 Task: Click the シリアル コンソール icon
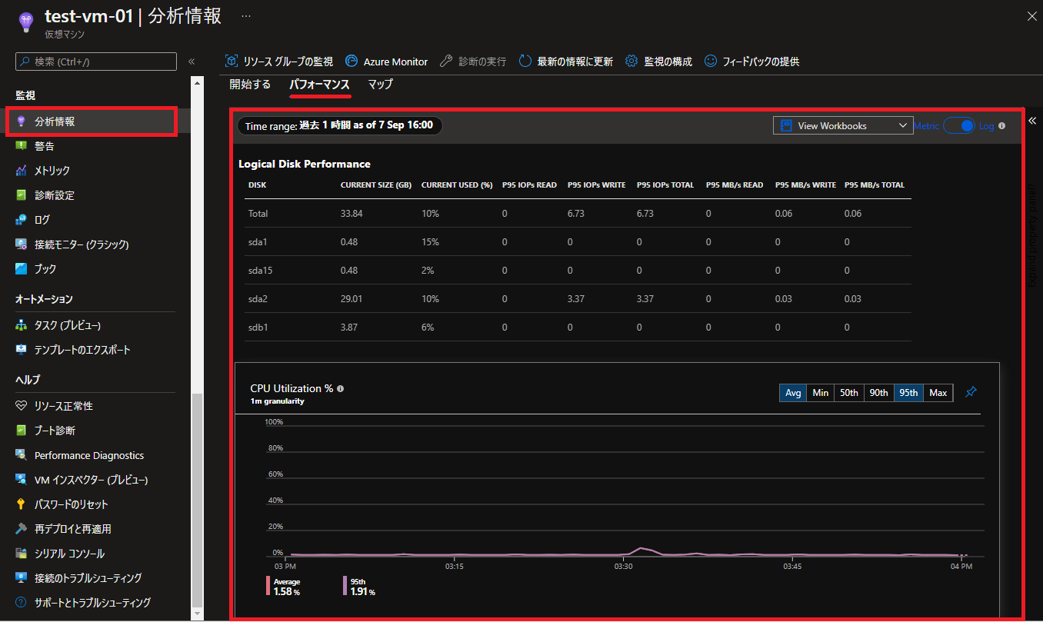tap(22, 554)
